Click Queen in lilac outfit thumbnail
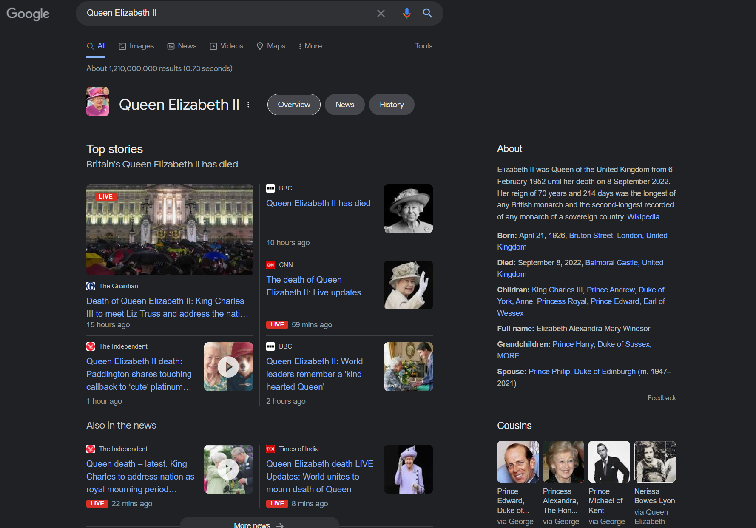The width and height of the screenshot is (756, 528). click(x=408, y=469)
